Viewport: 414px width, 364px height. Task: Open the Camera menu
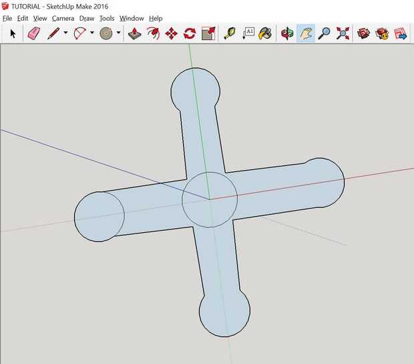pyautogui.click(x=63, y=18)
